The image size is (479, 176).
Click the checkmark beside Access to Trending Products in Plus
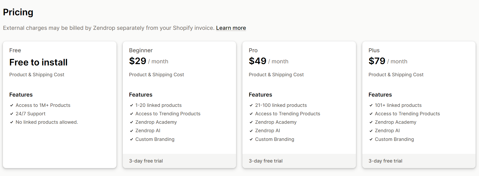coord(371,113)
